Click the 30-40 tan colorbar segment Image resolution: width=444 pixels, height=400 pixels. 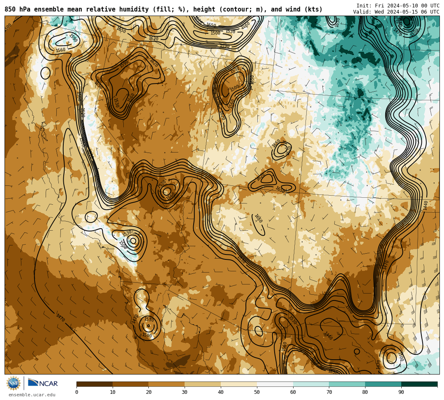(x=203, y=384)
